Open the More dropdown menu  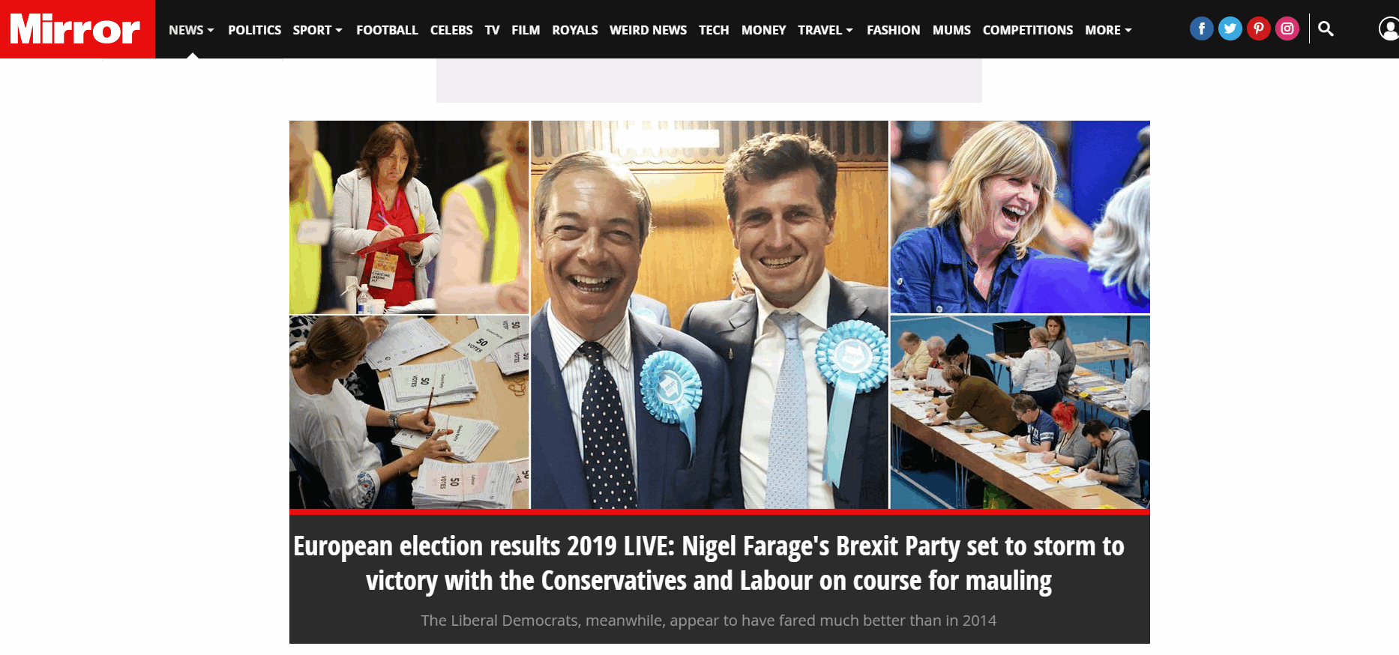click(1107, 30)
